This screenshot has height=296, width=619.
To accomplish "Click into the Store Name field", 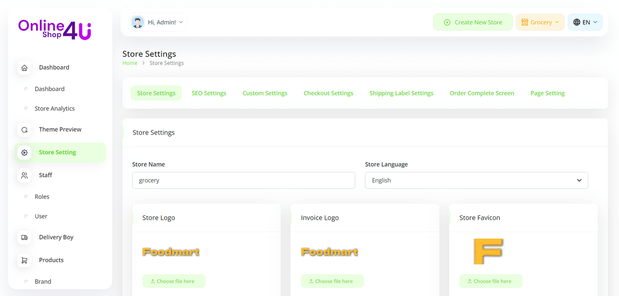I will click(243, 180).
